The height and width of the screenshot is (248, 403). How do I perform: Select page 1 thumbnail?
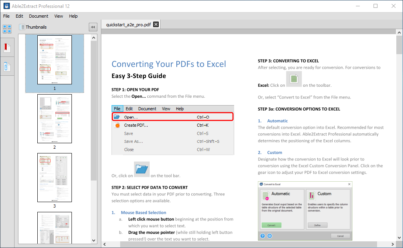(55, 60)
